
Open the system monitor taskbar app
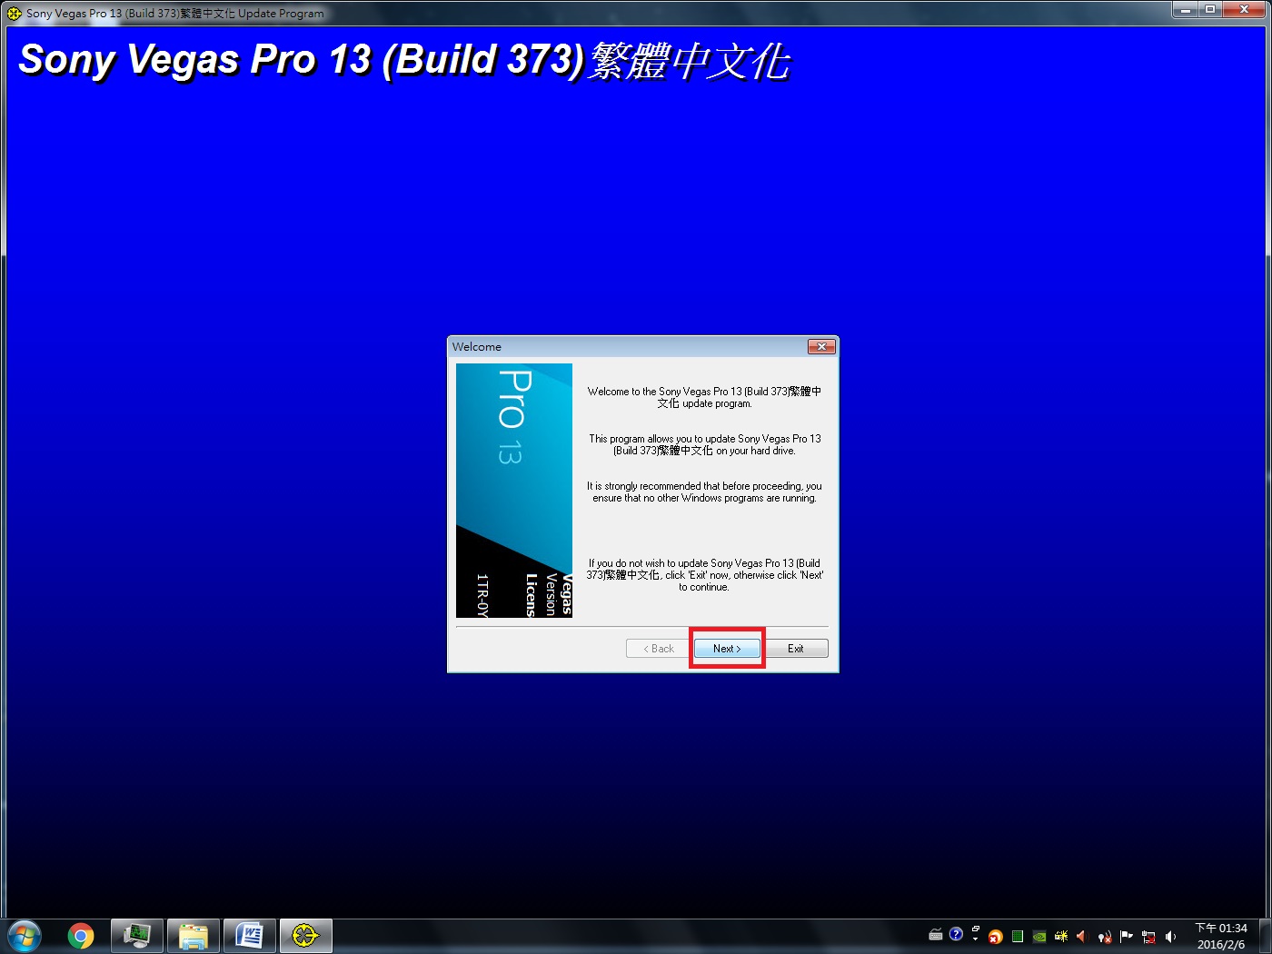coord(137,936)
